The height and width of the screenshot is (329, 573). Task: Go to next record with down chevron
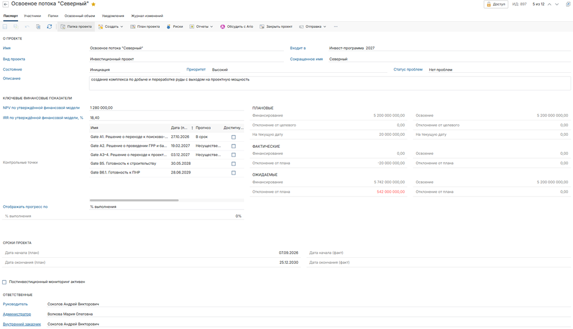[x=557, y=4]
